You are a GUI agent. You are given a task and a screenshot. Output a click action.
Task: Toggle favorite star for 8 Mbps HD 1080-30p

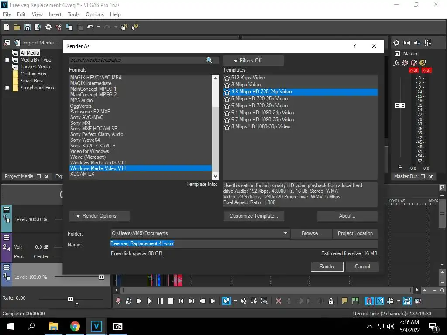point(227,127)
